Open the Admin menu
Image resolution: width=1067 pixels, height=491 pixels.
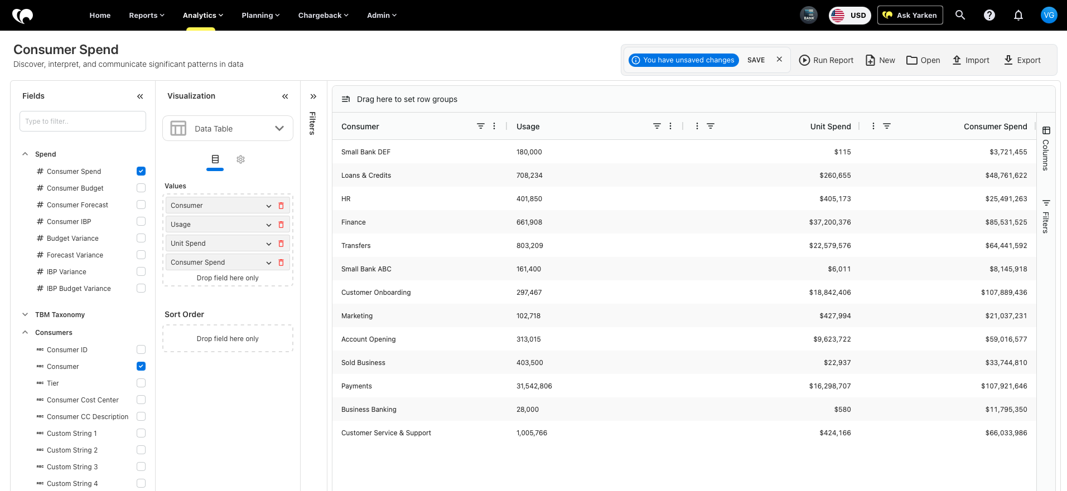tap(382, 15)
